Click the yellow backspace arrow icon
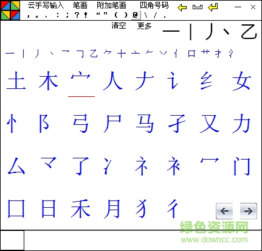Screen dimensions: 262x251 coord(182,7)
